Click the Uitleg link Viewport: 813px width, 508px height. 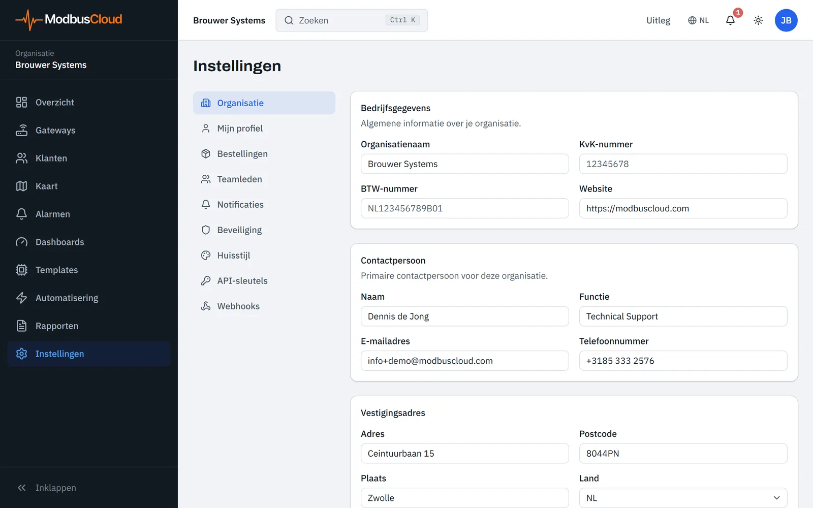(658, 20)
